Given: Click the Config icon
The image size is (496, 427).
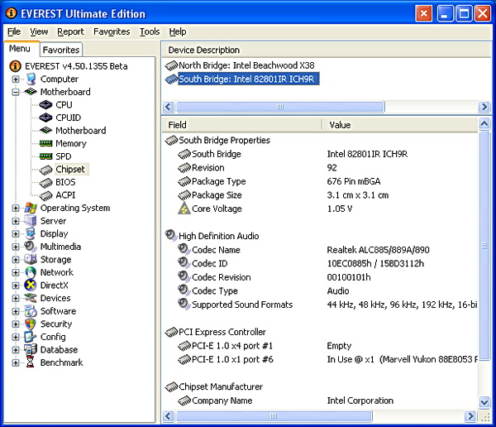Looking at the screenshot, I should point(31,337).
